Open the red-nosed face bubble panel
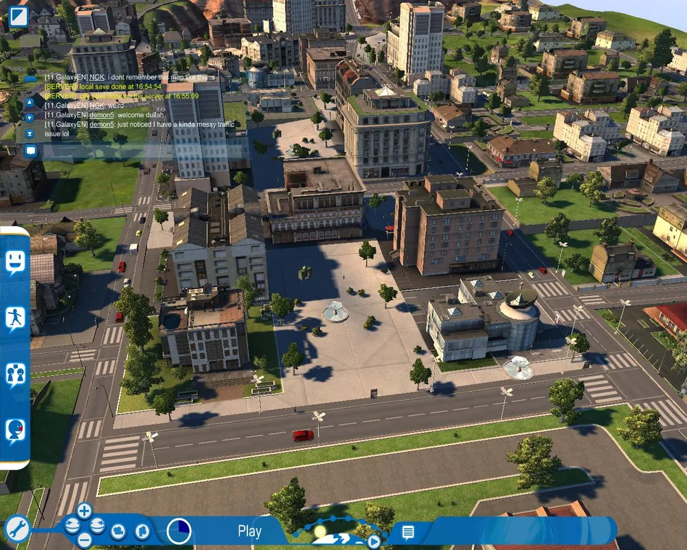Screen dimensions: 687x550 click(16, 431)
